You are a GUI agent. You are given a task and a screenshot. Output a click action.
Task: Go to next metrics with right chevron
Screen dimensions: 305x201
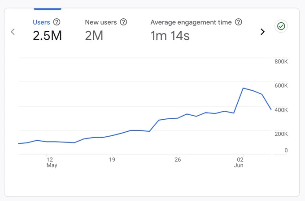(262, 32)
